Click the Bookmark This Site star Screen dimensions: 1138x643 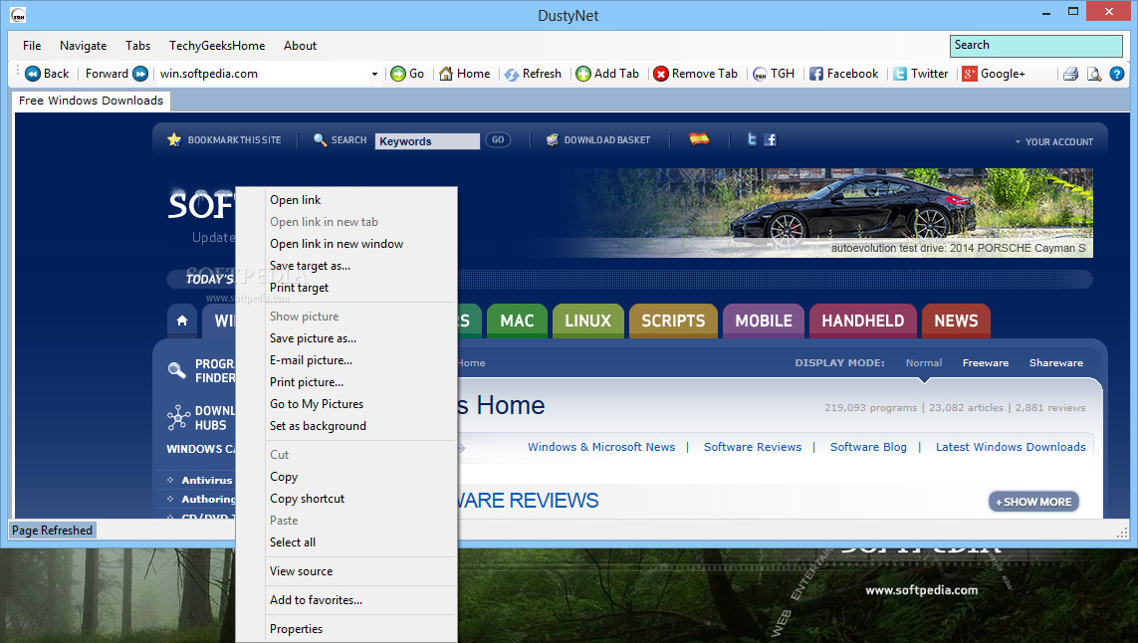tap(174, 139)
